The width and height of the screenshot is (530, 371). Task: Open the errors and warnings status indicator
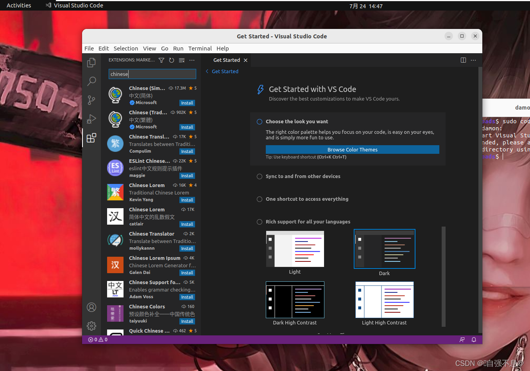coord(98,340)
